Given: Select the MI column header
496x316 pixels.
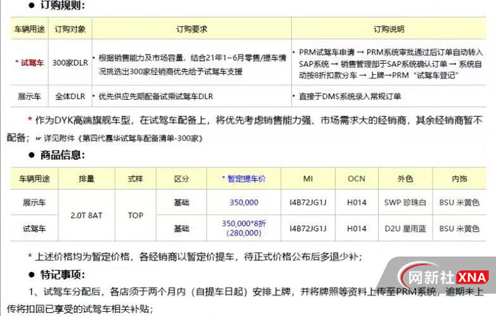Looking at the screenshot, I should pyautogui.click(x=308, y=179).
